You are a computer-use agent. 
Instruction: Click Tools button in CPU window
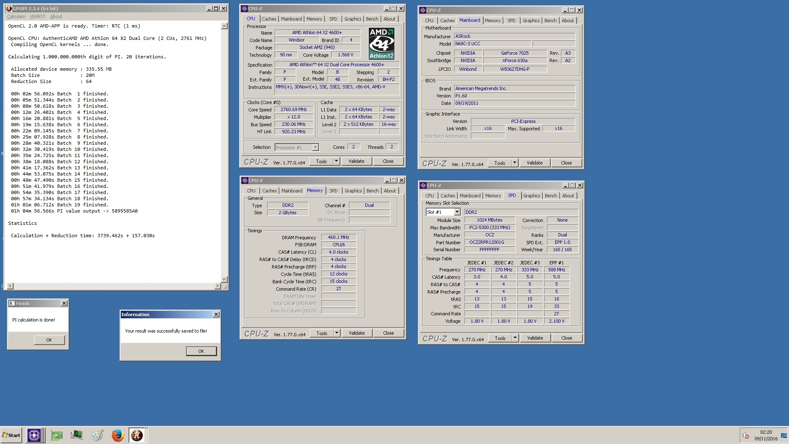coord(321,161)
